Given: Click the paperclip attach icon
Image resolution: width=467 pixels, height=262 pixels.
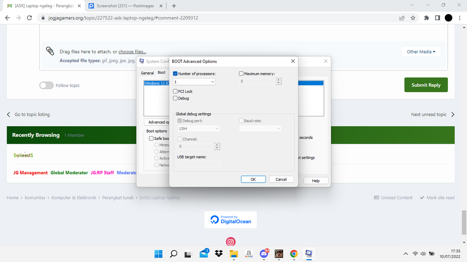Looking at the screenshot, I should [50, 51].
